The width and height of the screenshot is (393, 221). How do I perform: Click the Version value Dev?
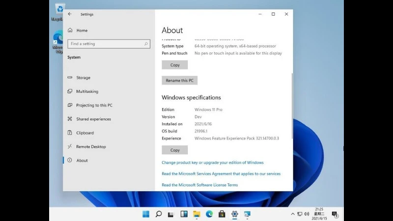(198, 117)
